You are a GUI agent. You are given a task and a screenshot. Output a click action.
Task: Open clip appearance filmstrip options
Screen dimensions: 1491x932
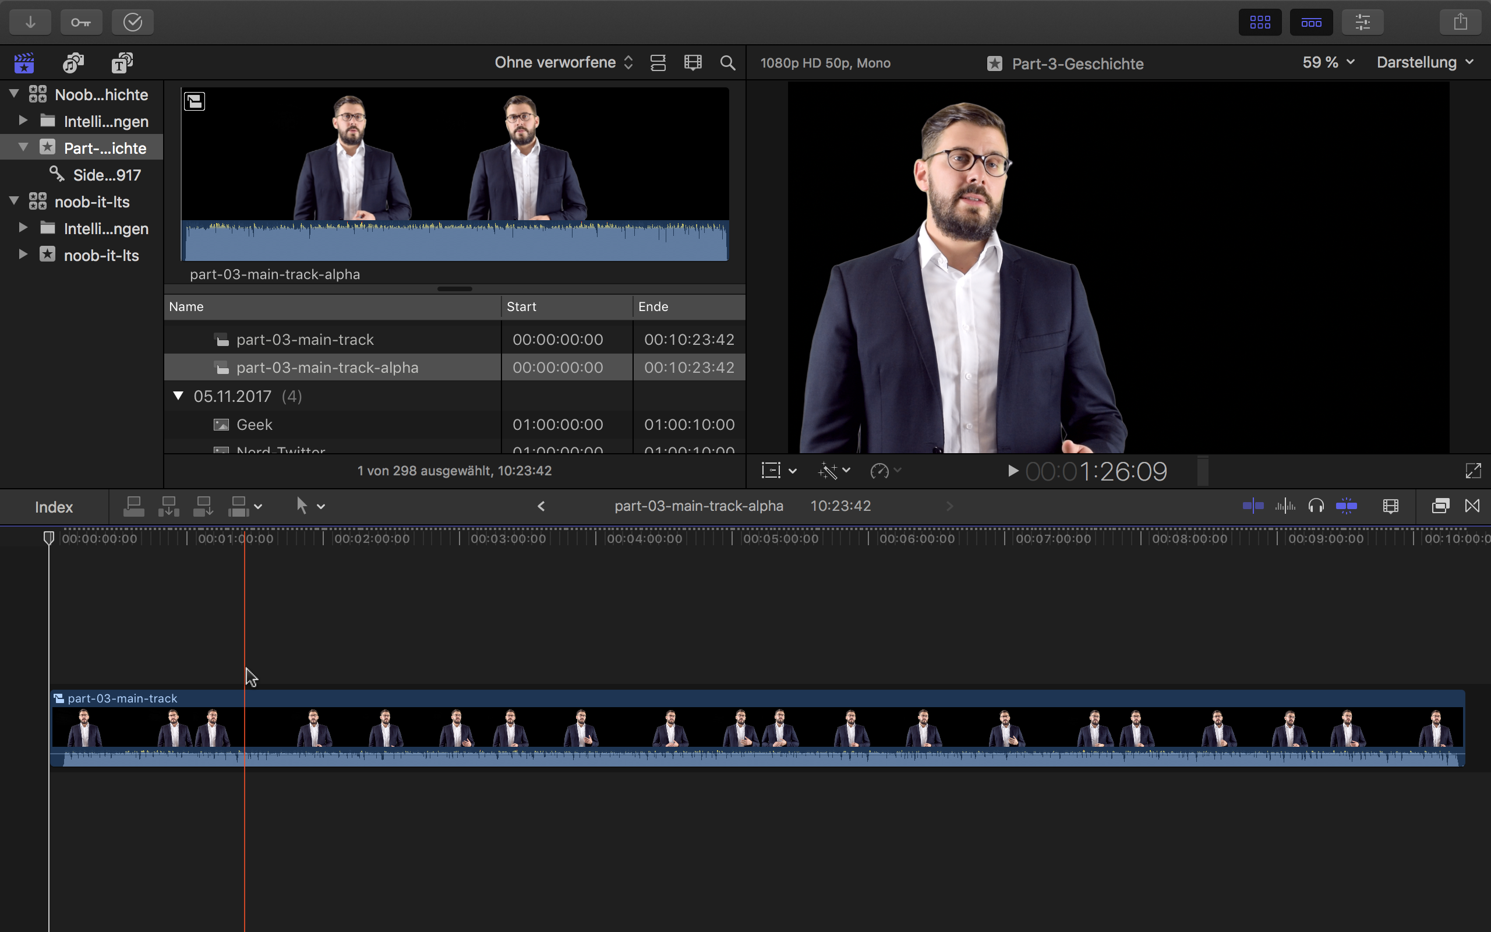click(693, 63)
